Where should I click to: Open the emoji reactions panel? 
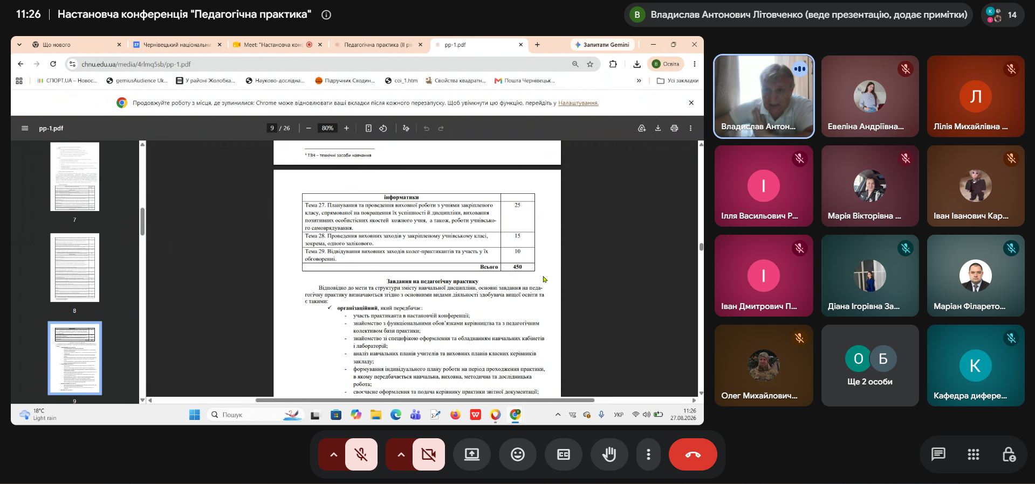pos(518,454)
